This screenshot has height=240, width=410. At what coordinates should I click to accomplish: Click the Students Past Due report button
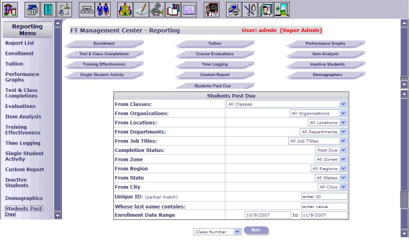point(215,86)
